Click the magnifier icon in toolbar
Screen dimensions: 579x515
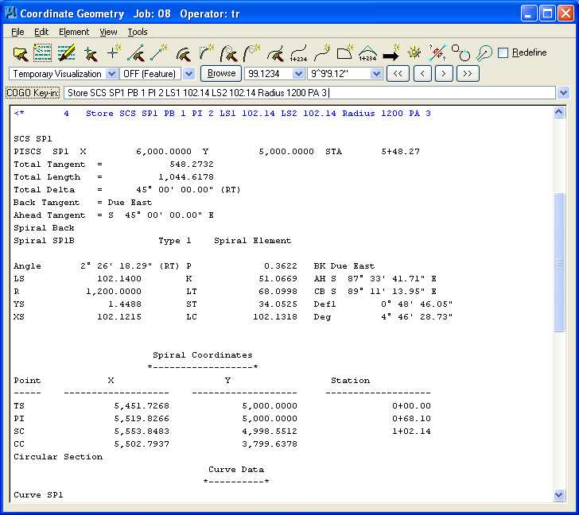[x=484, y=53]
